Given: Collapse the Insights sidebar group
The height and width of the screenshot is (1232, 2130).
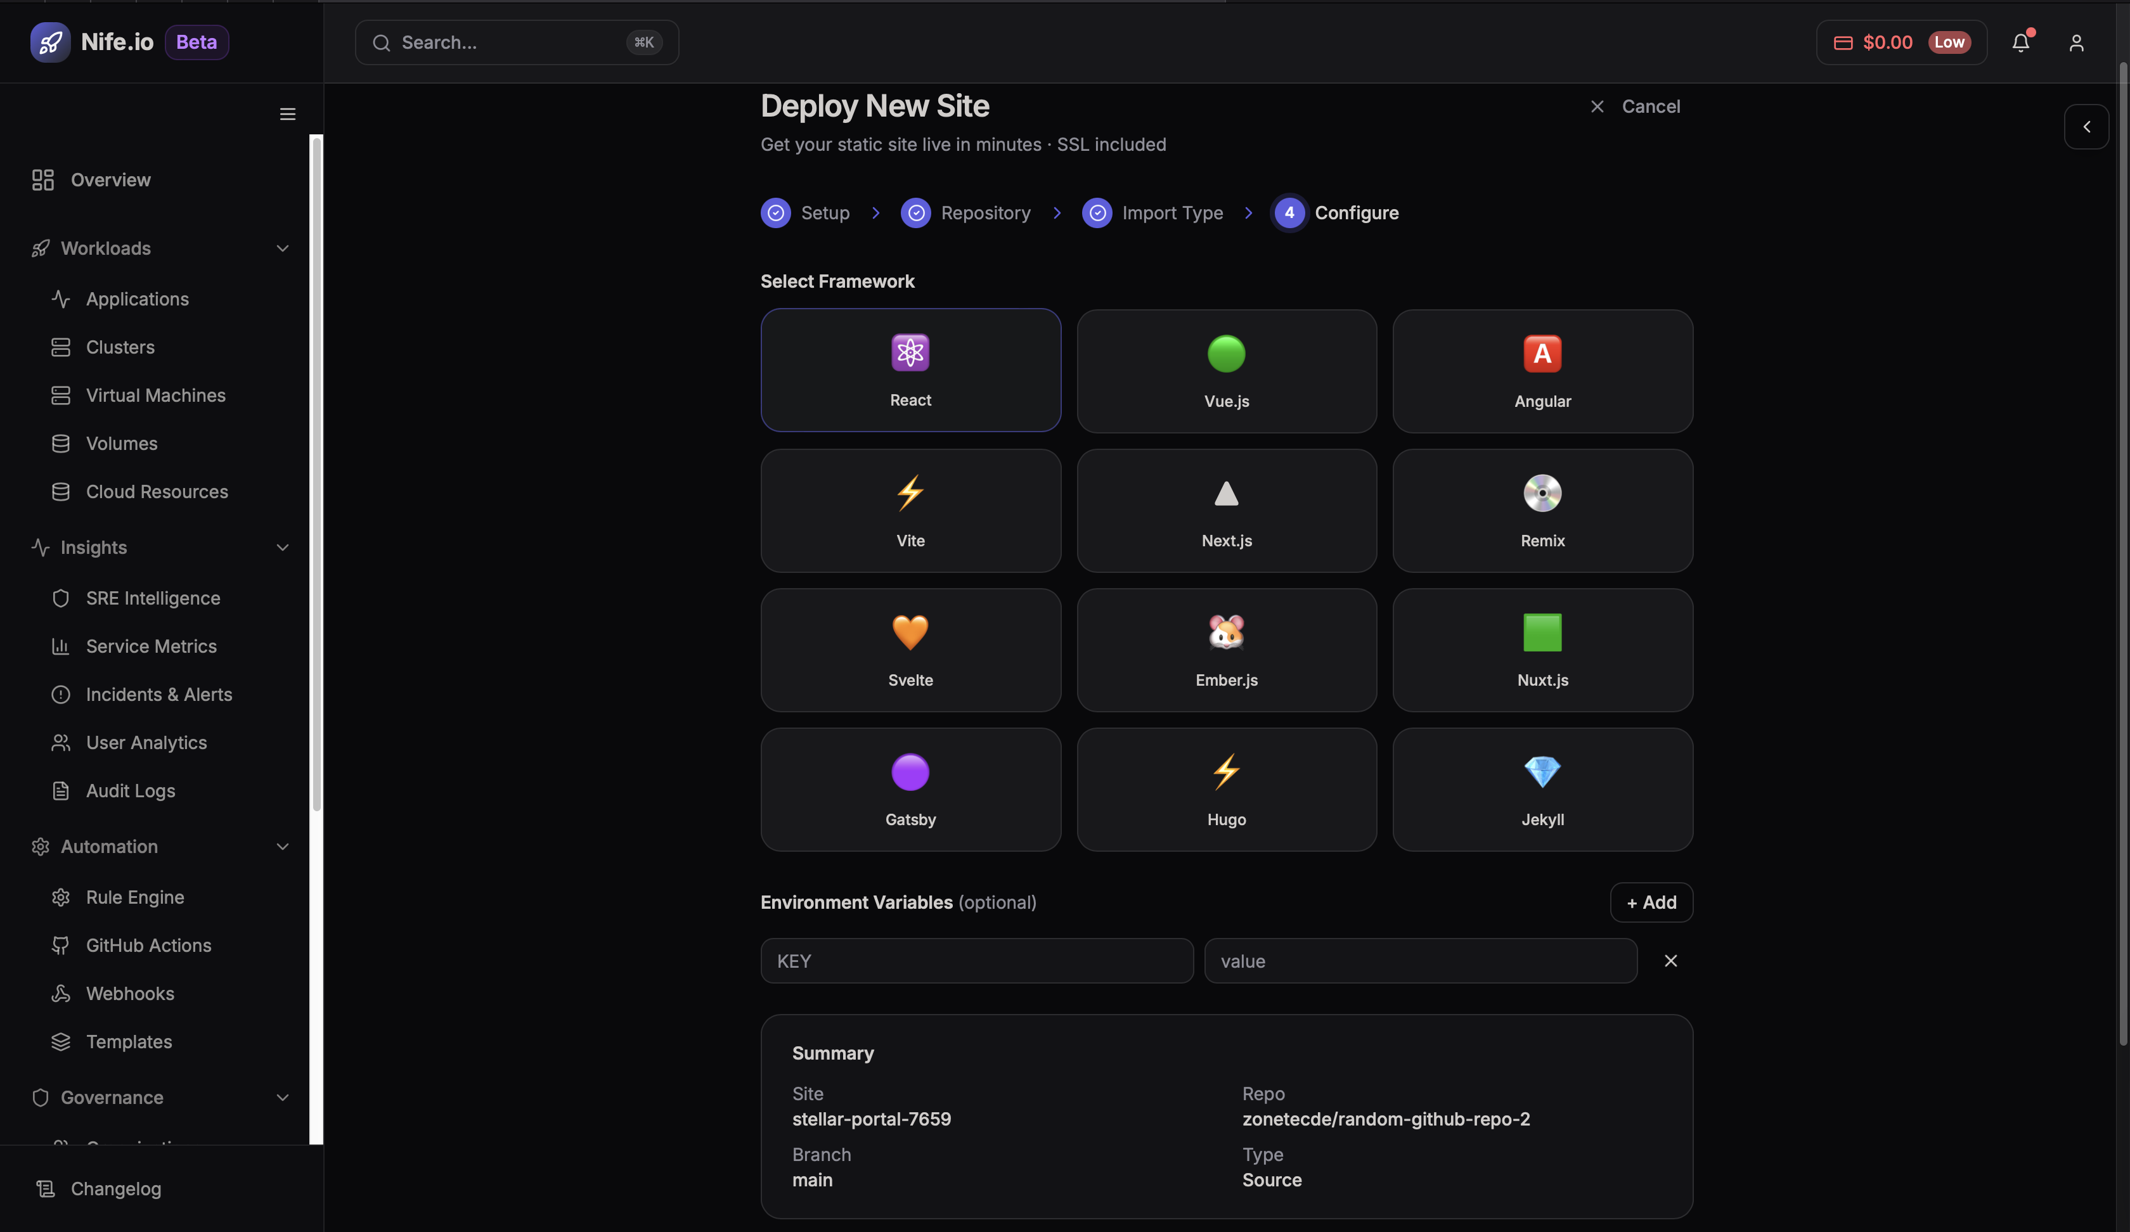Looking at the screenshot, I should [x=282, y=548].
